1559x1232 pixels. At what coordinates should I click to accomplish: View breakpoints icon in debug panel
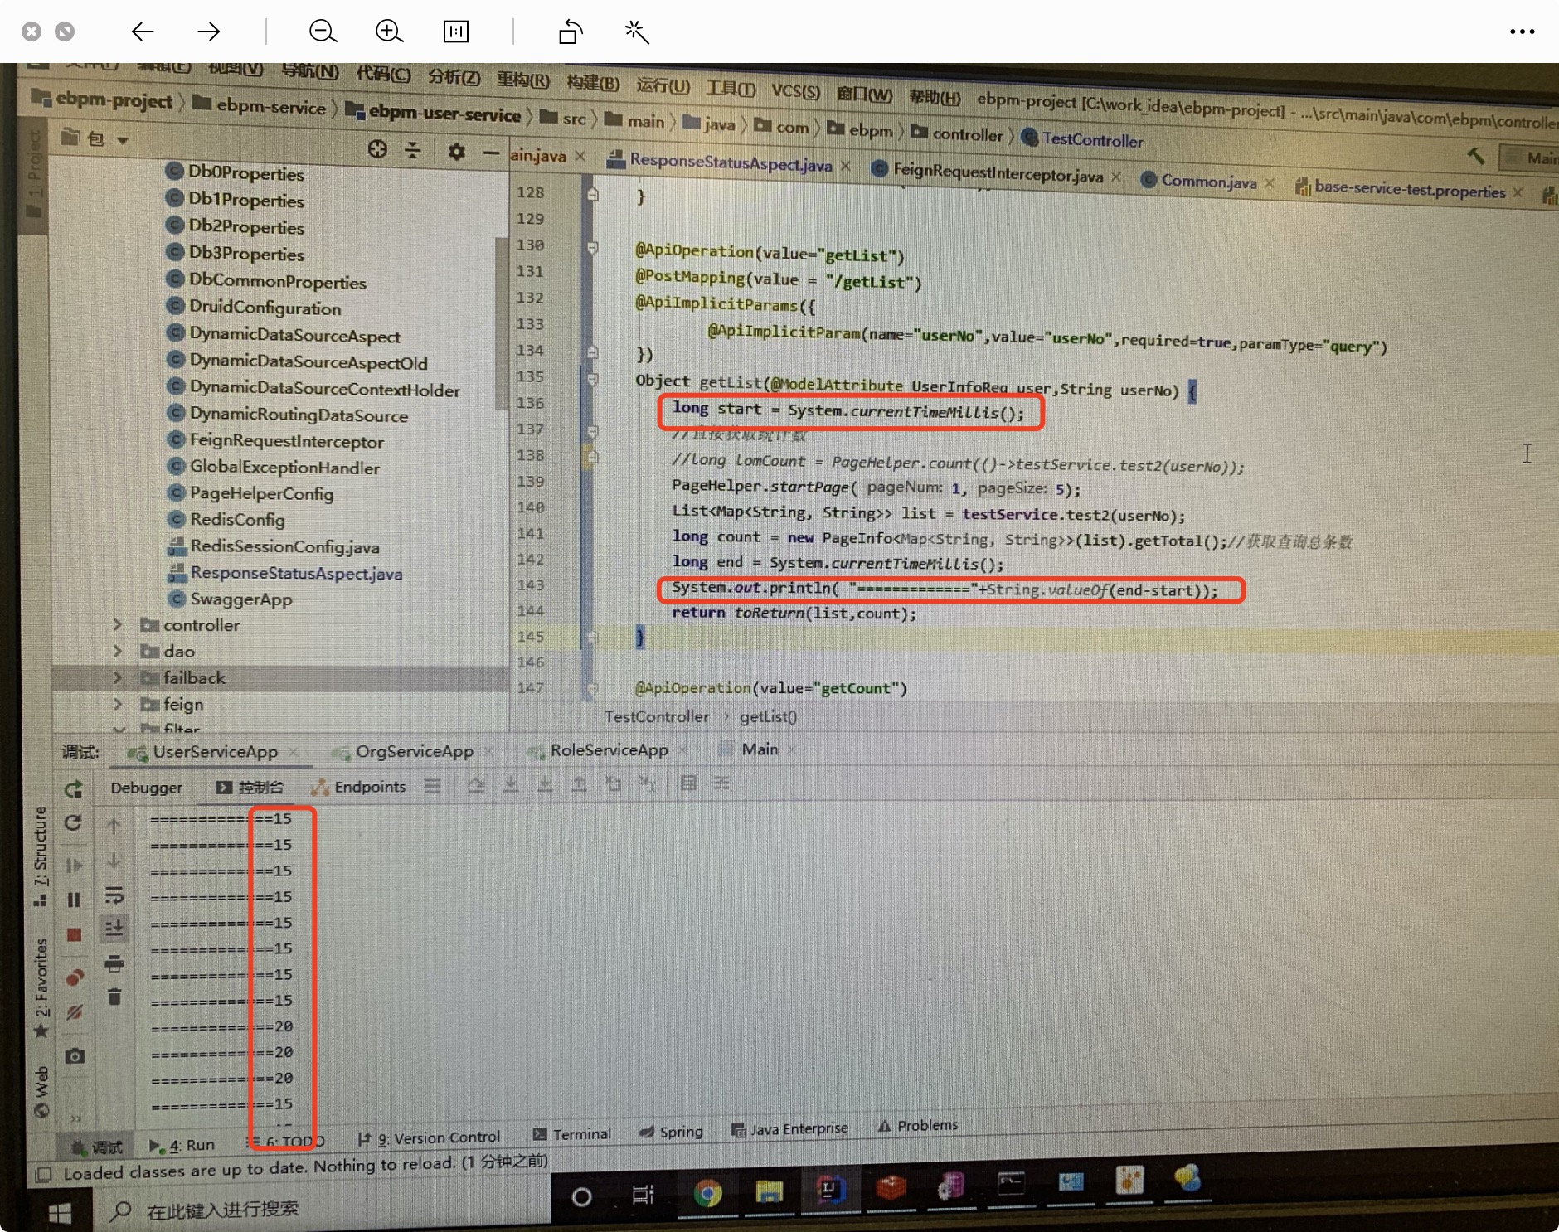75,977
